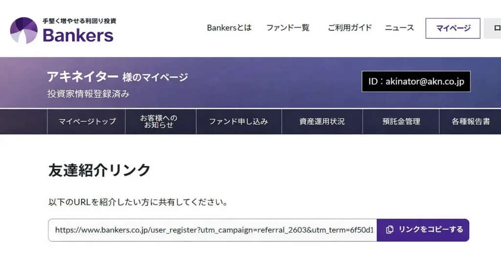Click the Bankers purple circle logo icon
The image size is (501, 255).
(x=24, y=30)
